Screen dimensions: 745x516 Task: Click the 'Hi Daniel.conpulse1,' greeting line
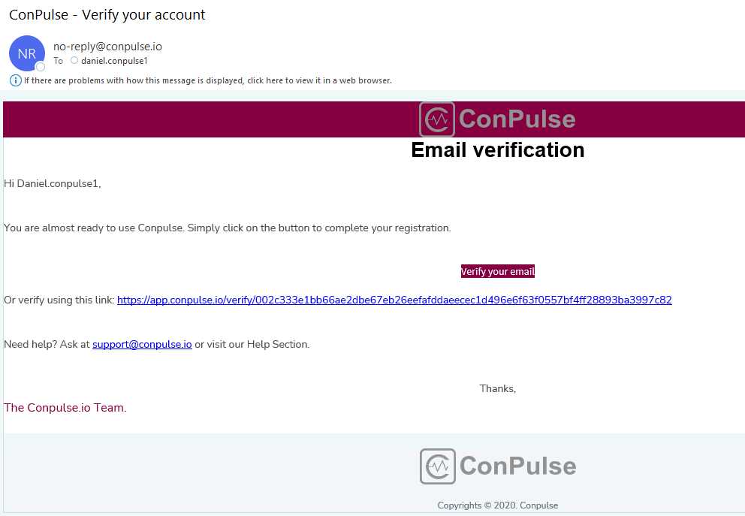pos(53,183)
